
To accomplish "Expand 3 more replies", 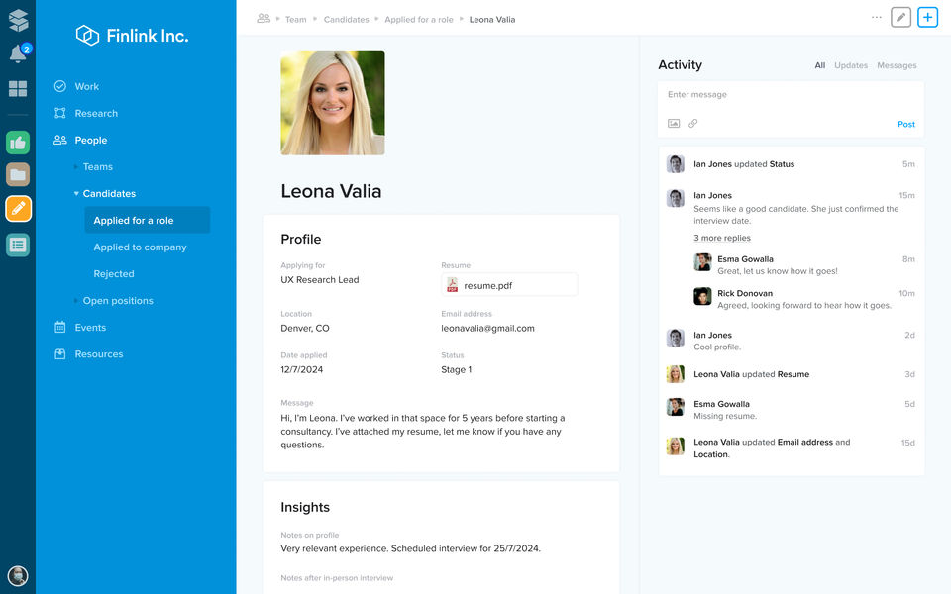I will 722,238.
